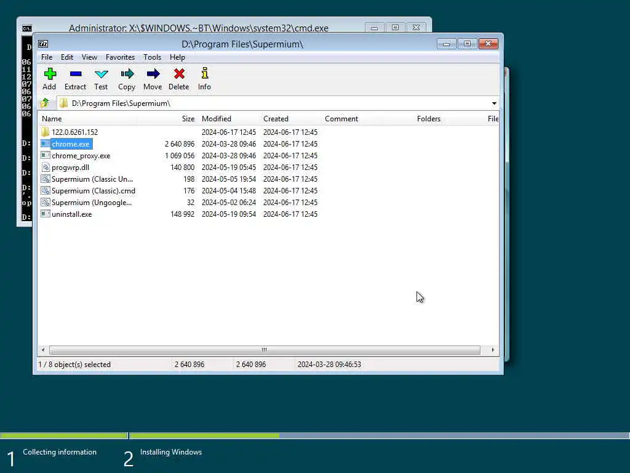Click the Installing Windows progress bar
The image size is (630, 473).
(379, 435)
